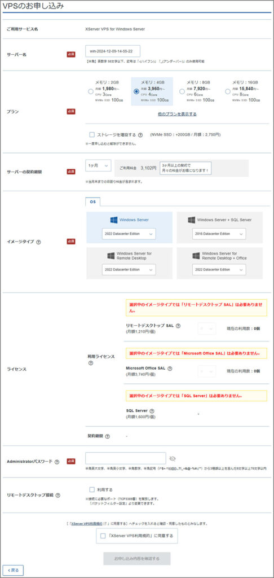Click the help icon beside Microsoft Office SAL
Image resolution: width=274 pixels, height=578 pixels.
[x=170, y=368]
